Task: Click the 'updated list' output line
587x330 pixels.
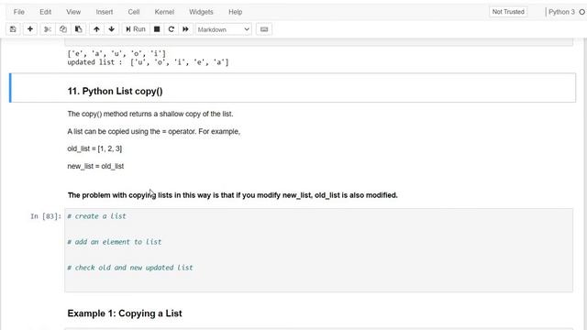Action: coord(148,62)
